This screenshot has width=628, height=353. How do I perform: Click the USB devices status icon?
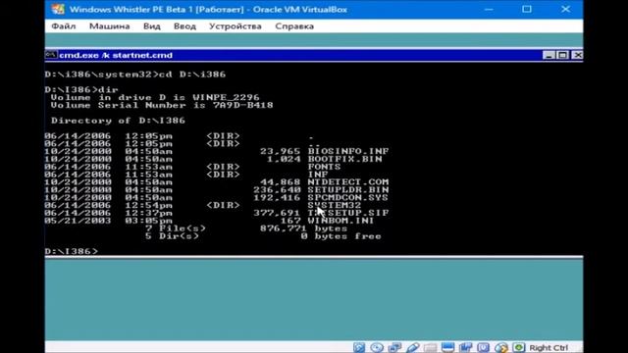coord(412,347)
